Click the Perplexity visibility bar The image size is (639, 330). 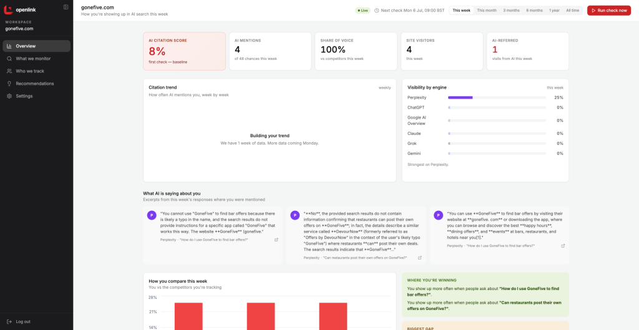pos(497,98)
